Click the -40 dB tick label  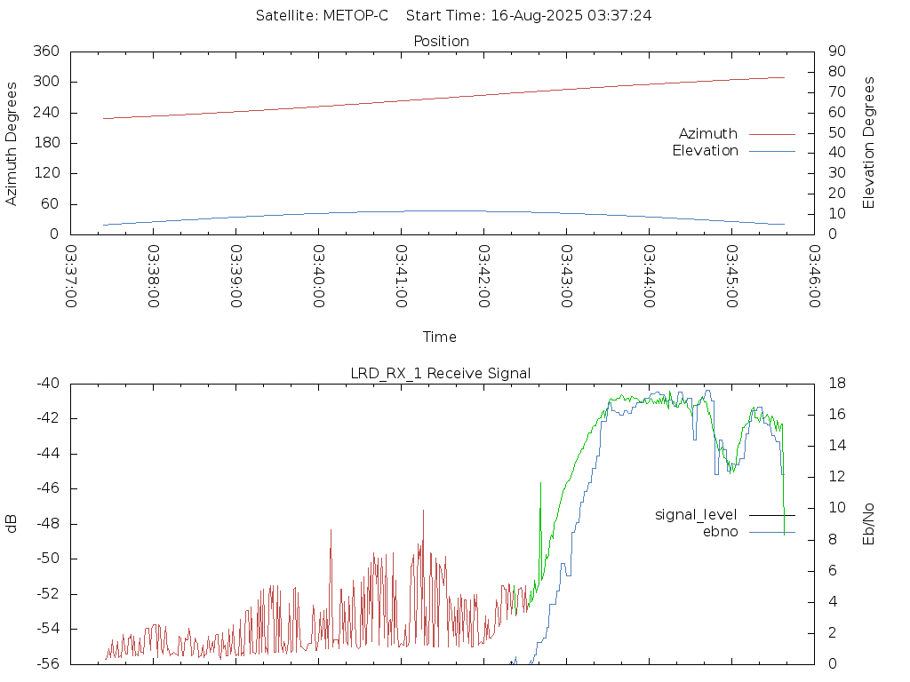tap(48, 384)
